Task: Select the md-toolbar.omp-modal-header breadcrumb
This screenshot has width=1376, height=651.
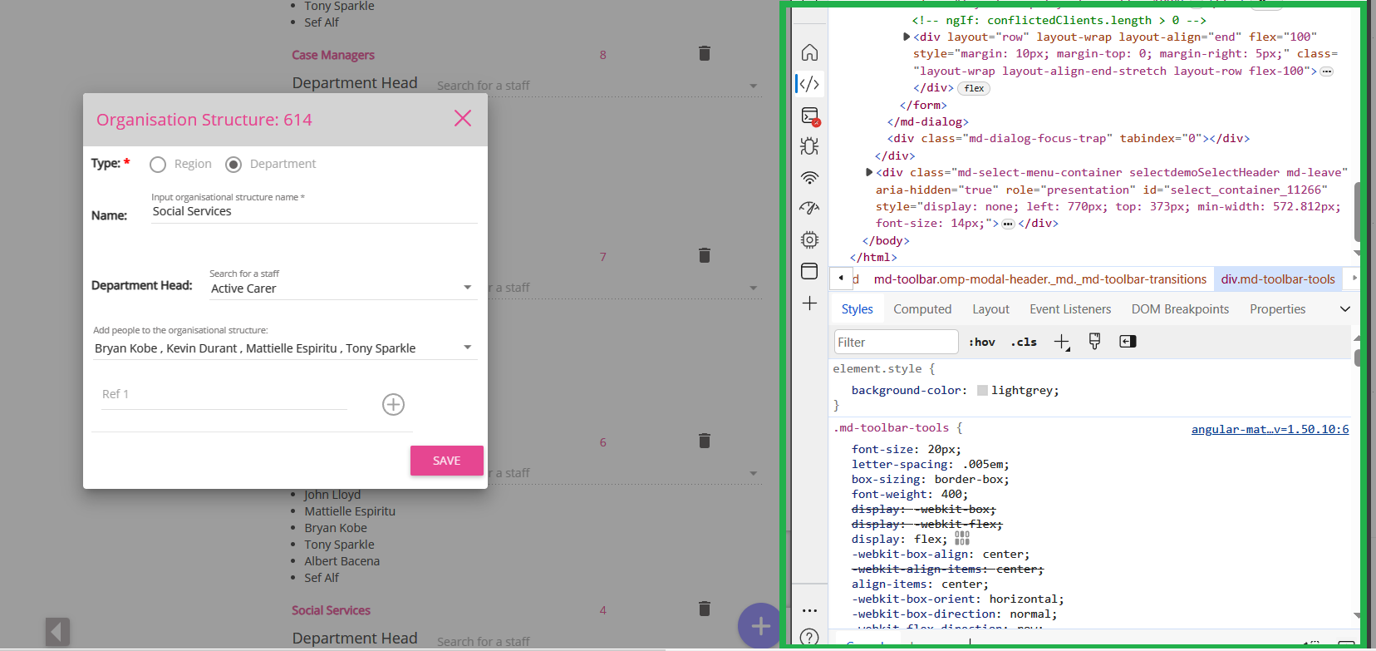Action: [1039, 279]
